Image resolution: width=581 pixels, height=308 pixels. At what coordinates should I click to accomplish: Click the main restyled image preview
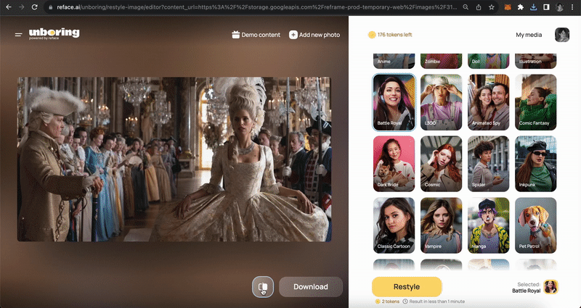coord(174,159)
